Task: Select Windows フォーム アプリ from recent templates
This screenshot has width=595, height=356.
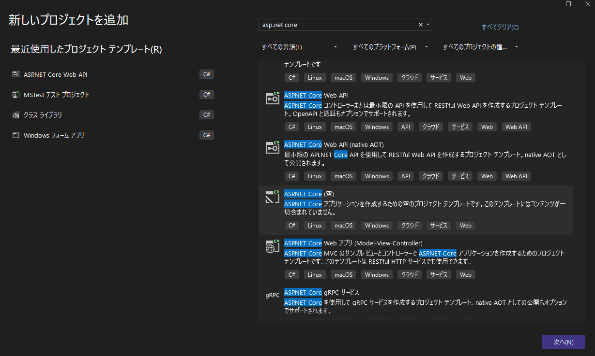Action: [x=54, y=135]
